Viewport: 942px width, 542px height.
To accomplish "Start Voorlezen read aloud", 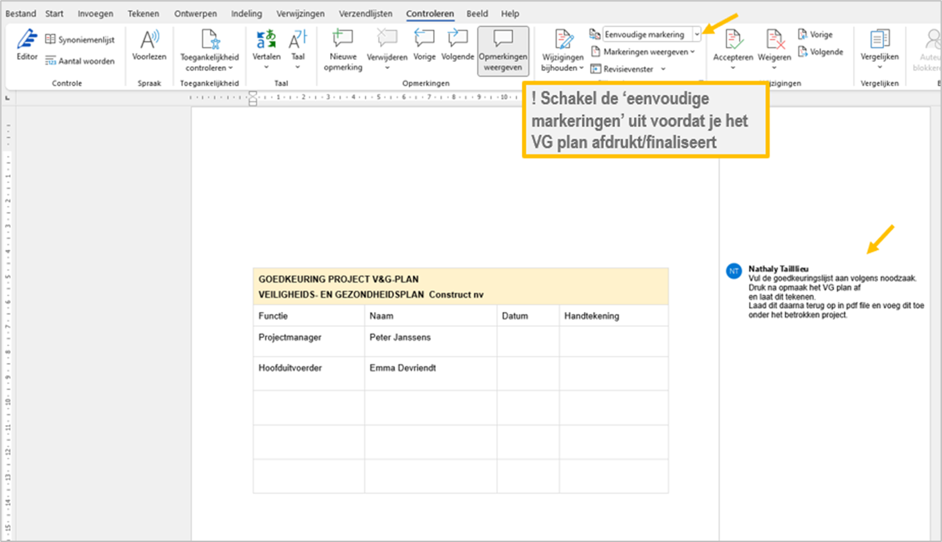I will [149, 45].
